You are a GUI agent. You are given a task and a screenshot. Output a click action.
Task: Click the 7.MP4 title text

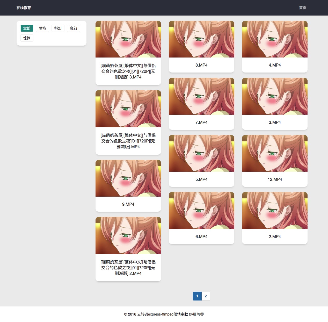click(201, 122)
